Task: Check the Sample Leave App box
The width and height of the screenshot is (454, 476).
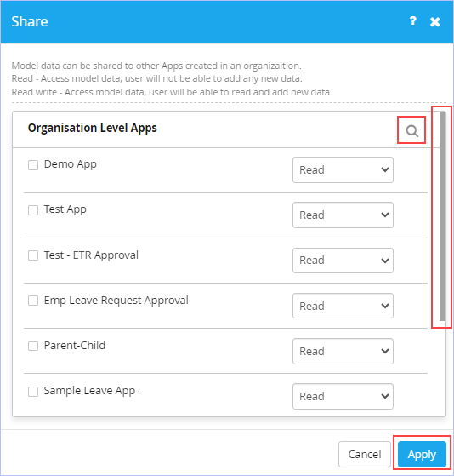Action: (x=33, y=392)
